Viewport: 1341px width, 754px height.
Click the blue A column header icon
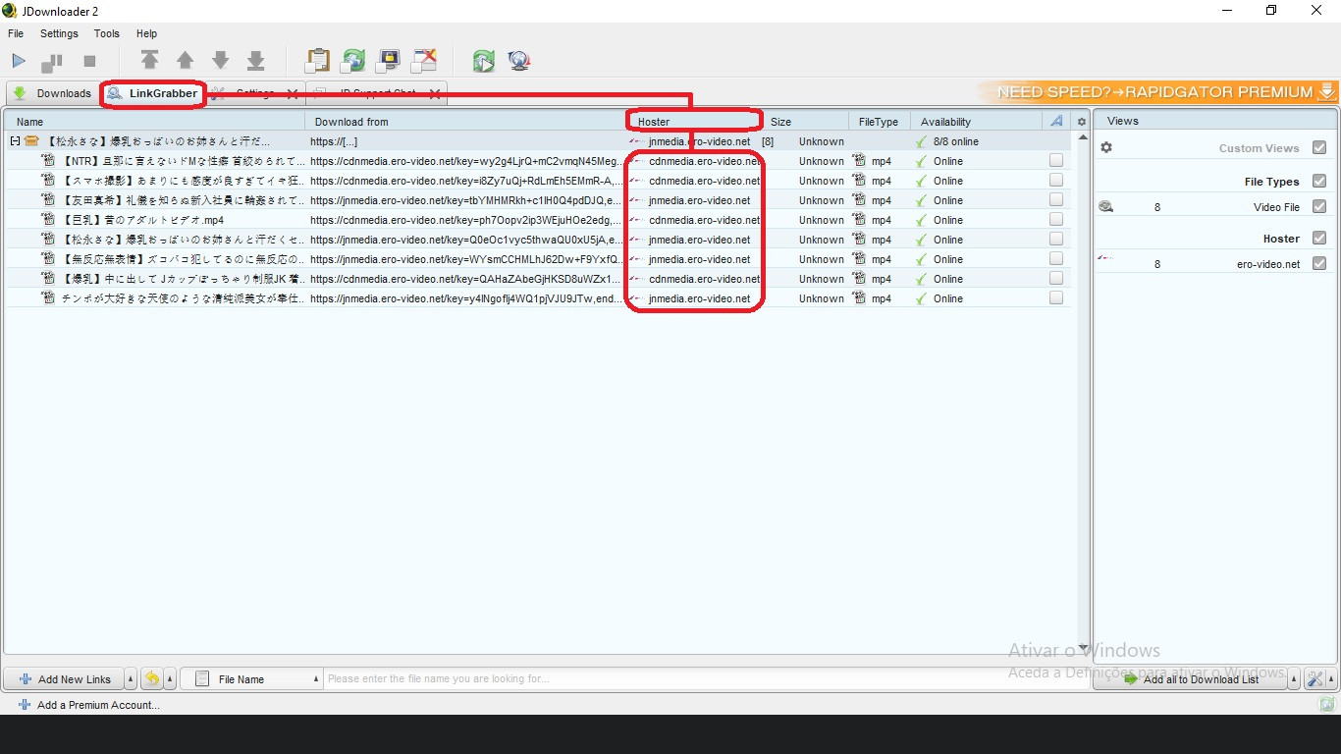1056,122
